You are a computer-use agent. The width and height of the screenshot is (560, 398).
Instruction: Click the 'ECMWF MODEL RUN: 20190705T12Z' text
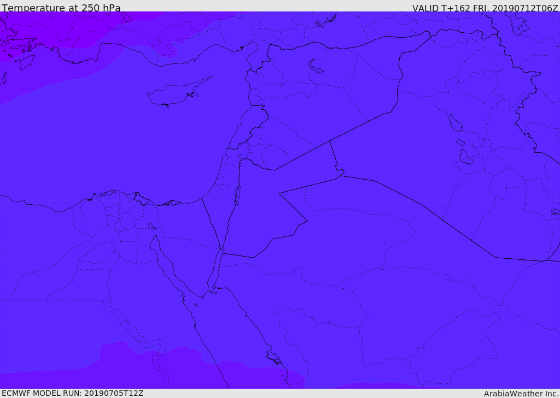[x=73, y=394]
